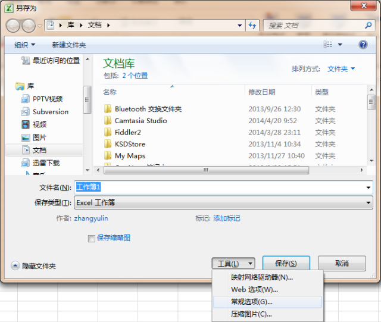This screenshot has width=381, height=322.
Task: Open the 保存类型 Excel 工作簿 combo box
Action: [x=223, y=202]
